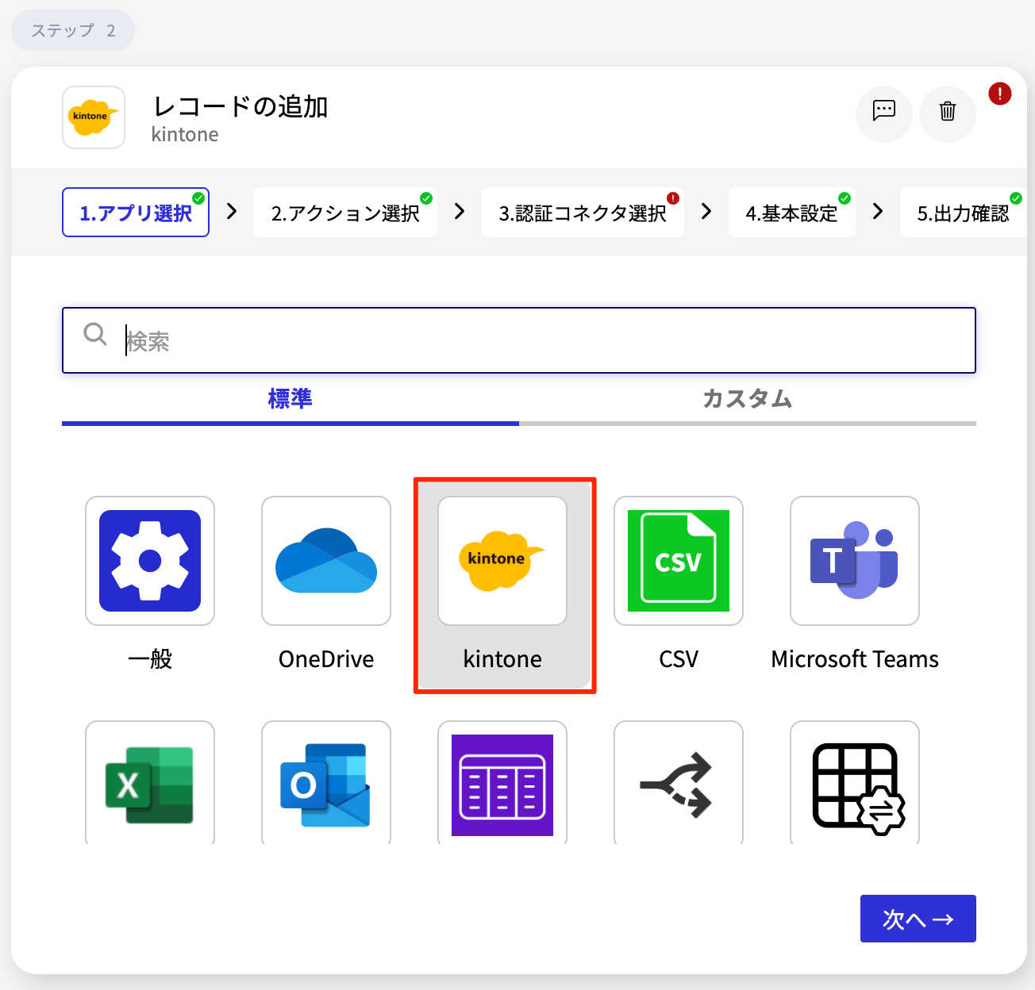This screenshot has height=990, width=1035.
Task: Click inside the 検索 search field
Action: [518, 340]
